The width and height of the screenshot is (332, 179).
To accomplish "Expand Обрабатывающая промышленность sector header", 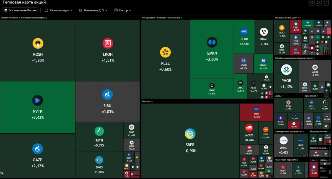I will click(x=295, y=58).
